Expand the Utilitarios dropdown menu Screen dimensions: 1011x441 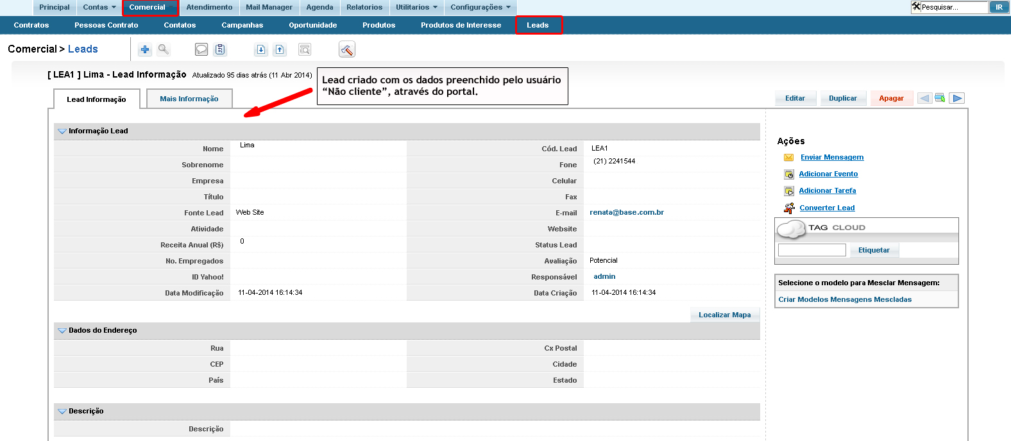(x=416, y=8)
